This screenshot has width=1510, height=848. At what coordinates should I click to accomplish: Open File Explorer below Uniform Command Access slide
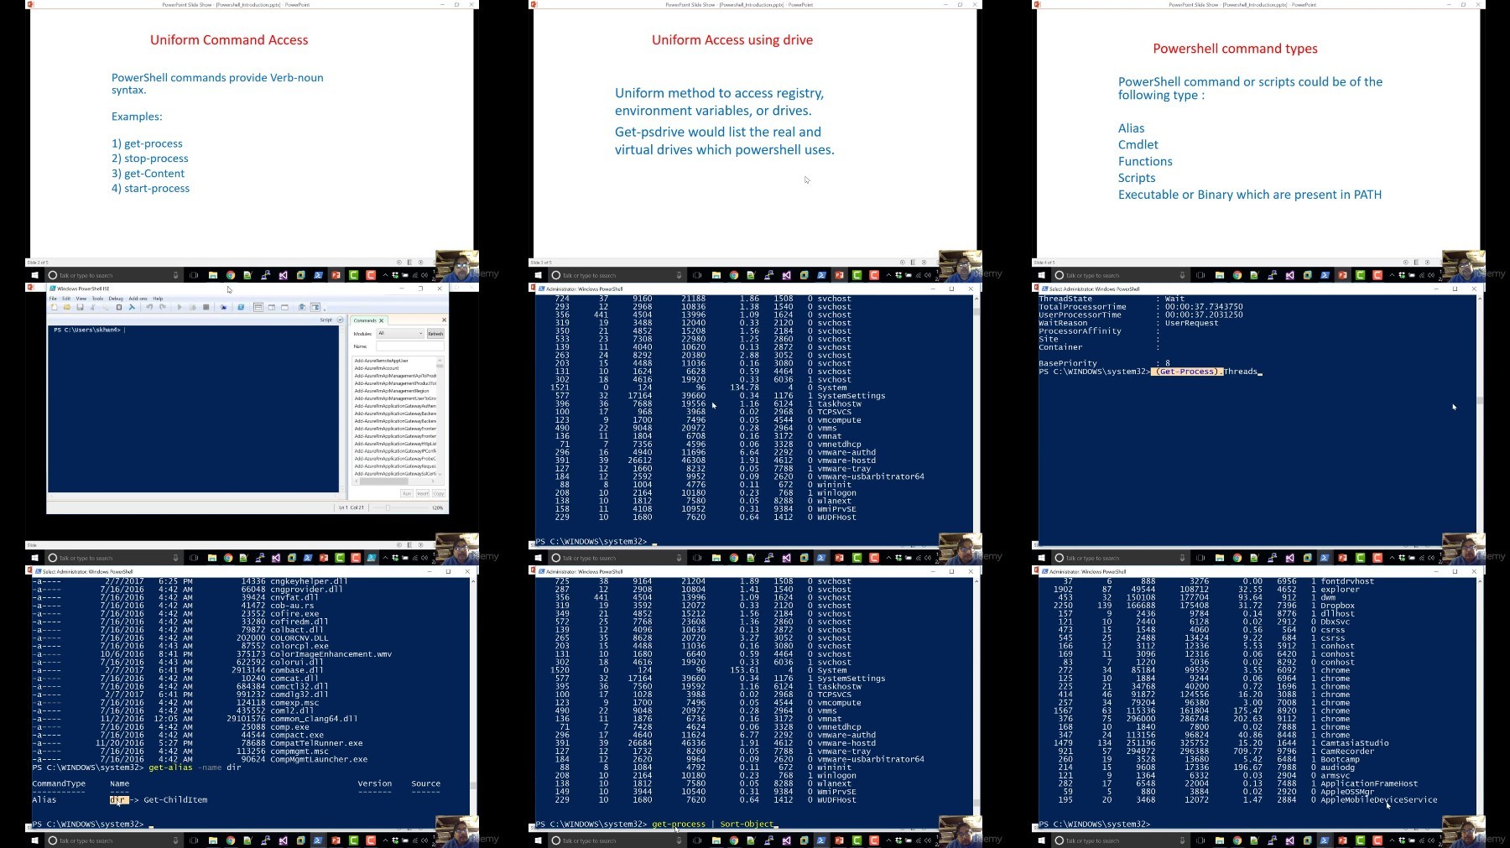click(213, 275)
